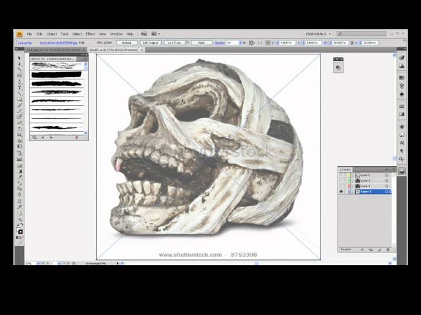Screen dimensions: 421x315
Task: Open the File menu
Action: tap(29, 34)
